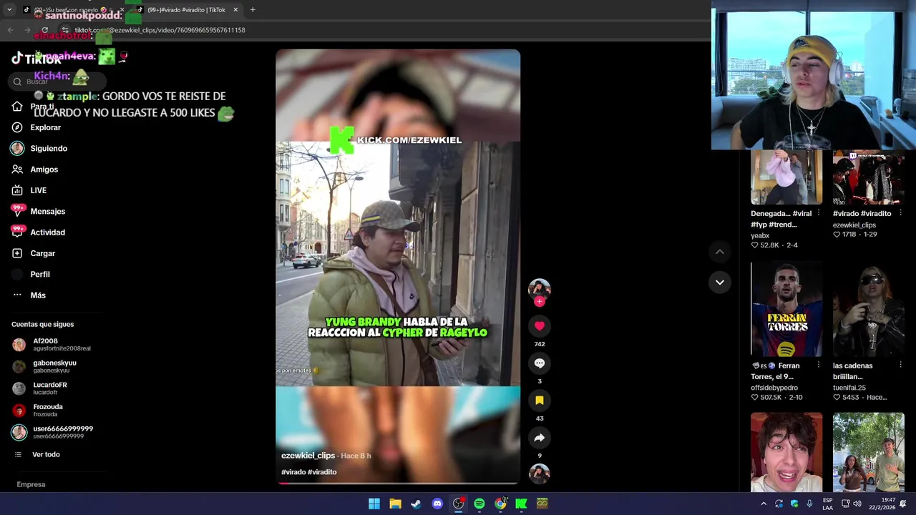Show hidden system tray icons
The image size is (916, 515).
point(764,504)
